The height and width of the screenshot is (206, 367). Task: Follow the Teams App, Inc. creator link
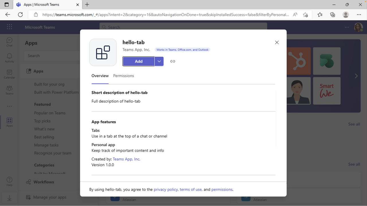[126, 159]
